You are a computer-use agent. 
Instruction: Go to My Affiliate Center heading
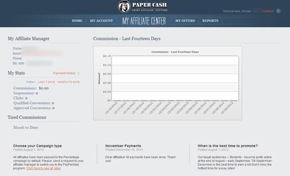click(x=144, y=21)
